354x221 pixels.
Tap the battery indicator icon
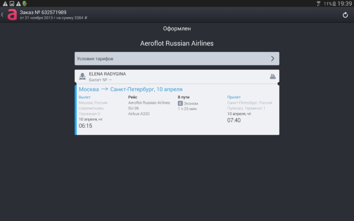click(x=334, y=4)
